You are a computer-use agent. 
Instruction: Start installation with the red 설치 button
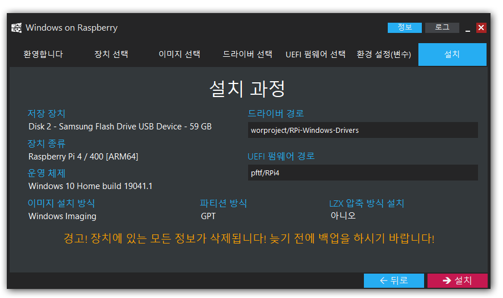(457, 280)
